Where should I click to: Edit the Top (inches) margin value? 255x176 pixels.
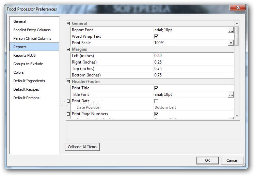(193, 69)
